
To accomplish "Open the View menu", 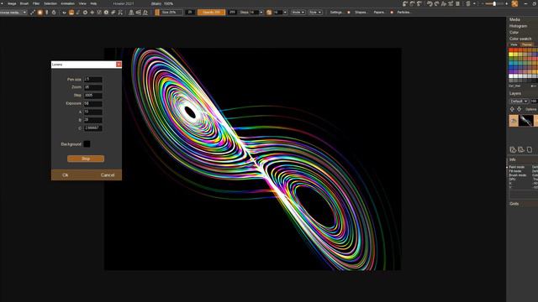I will click(x=82, y=3).
